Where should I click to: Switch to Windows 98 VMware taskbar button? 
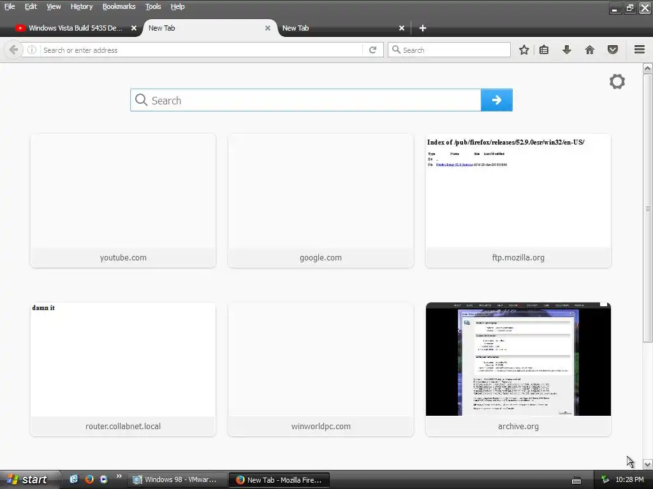[176, 479]
